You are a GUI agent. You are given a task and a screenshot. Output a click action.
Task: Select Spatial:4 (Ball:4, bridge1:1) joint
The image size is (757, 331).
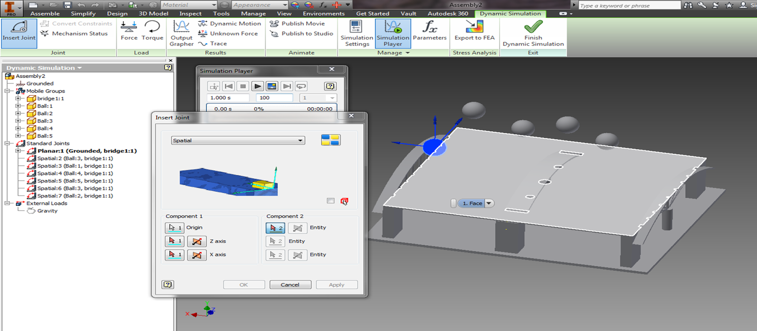click(x=75, y=173)
